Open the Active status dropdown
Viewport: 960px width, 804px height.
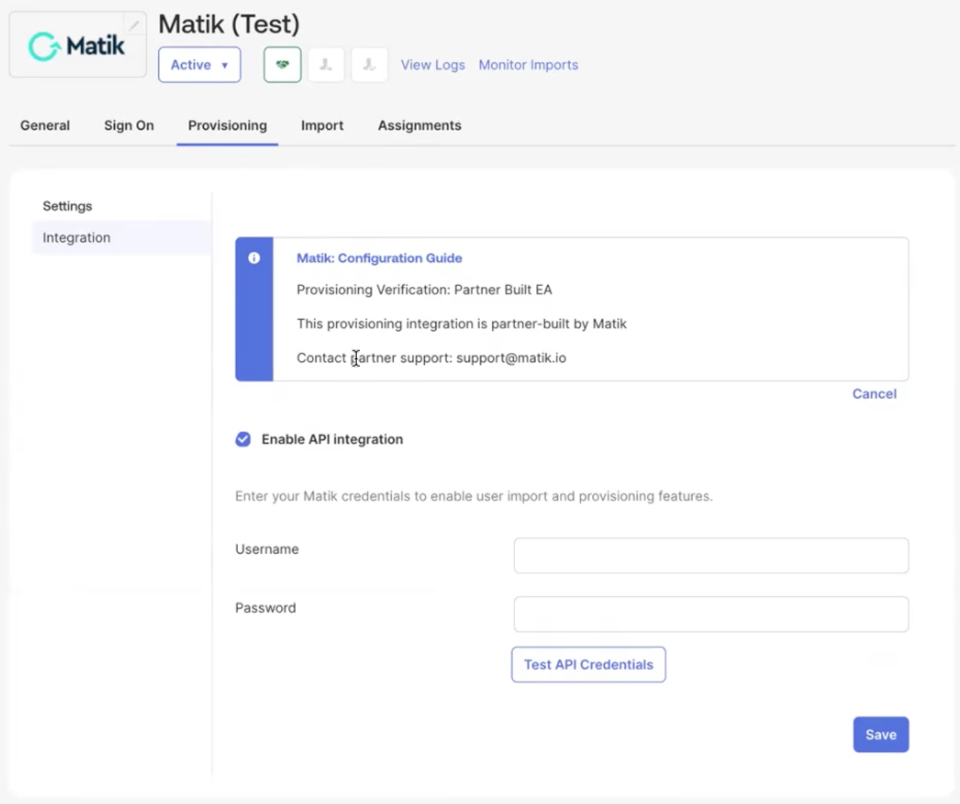(x=200, y=65)
